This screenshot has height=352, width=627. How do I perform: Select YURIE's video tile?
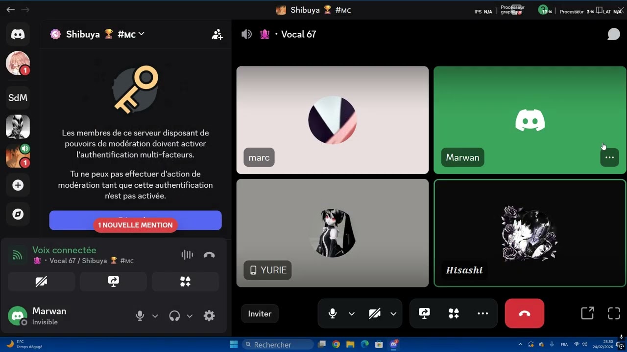[x=333, y=233]
